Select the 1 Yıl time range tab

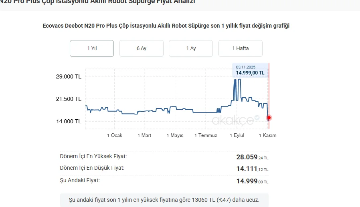click(x=92, y=48)
